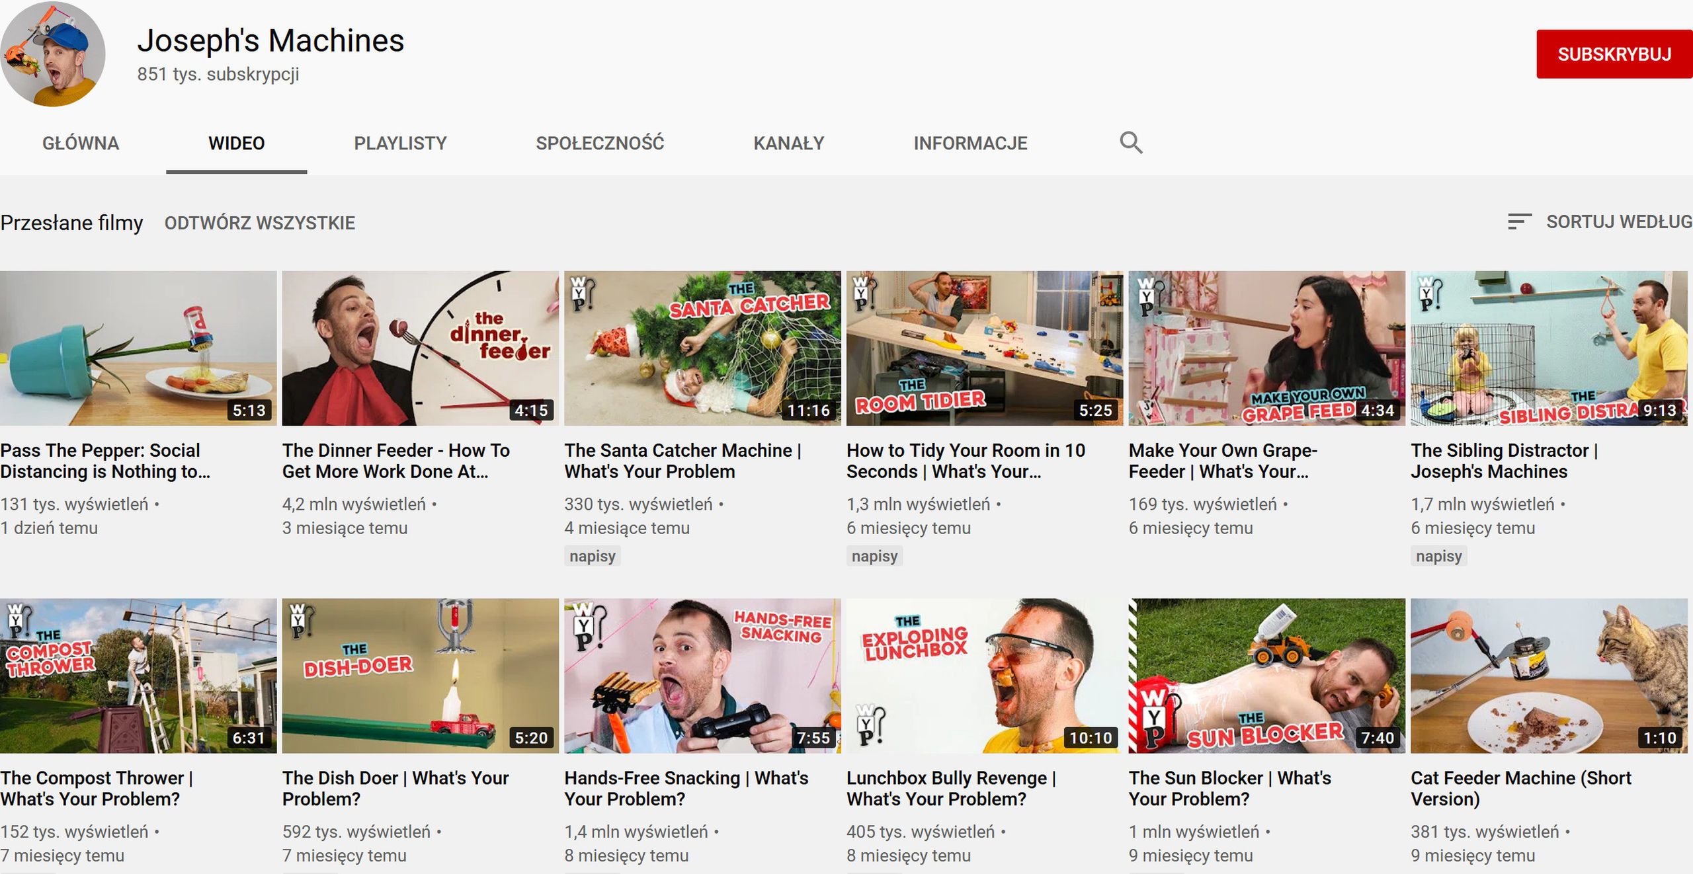Open the Dinner Feeder video thumbnail
The image size is (1693, 874).
pos(421,348)
